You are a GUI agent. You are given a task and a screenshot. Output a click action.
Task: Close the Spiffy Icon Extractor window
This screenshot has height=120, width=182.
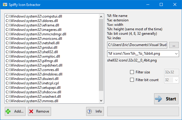[x=175, y=4]
